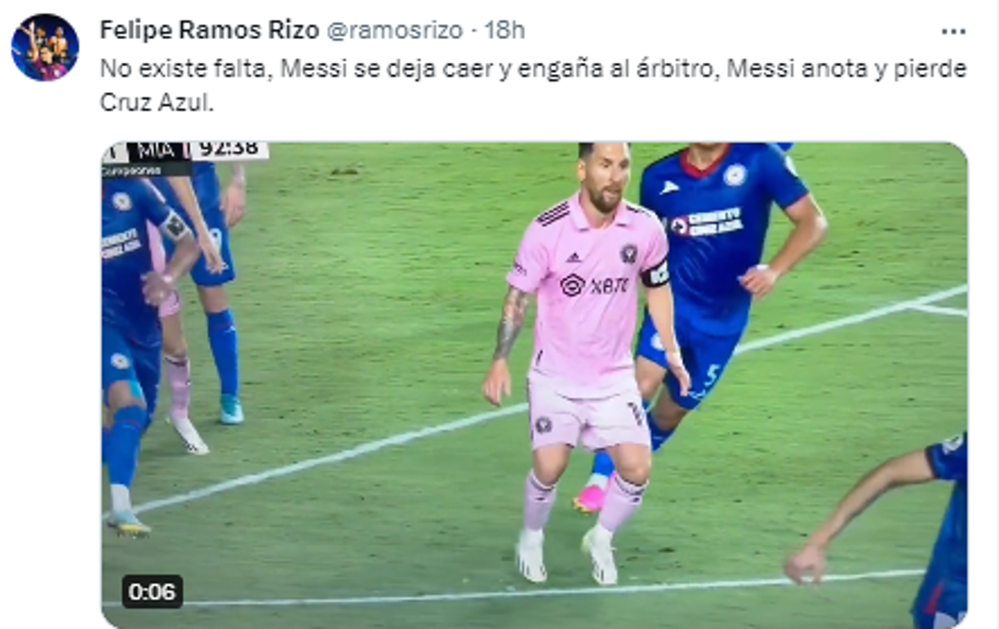Click the "Cruz Azul." text line
The width and height of the screenshot is (999, 629).
tap(157, 103)
